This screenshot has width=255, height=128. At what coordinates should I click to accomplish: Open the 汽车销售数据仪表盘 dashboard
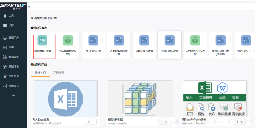(68, 45)
